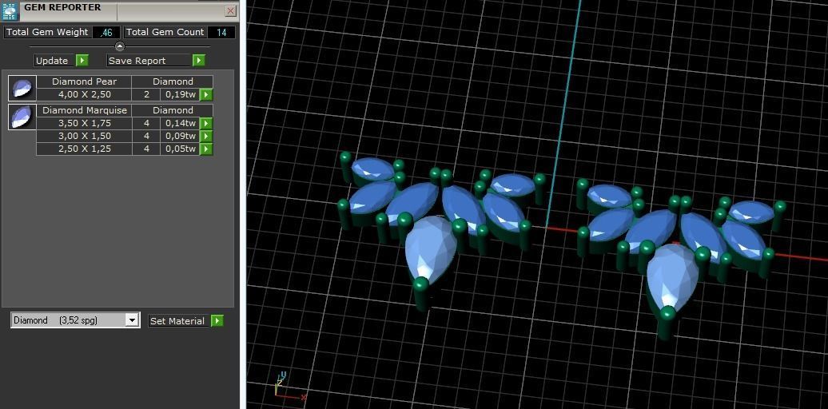Click the Total Gem Weight value field

pyautogui.click(x=106, y=32)
